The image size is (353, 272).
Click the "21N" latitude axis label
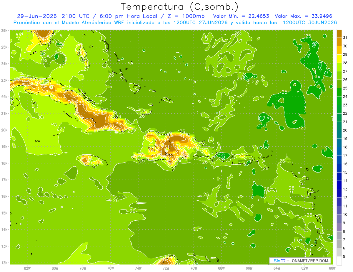coord(4,113)
